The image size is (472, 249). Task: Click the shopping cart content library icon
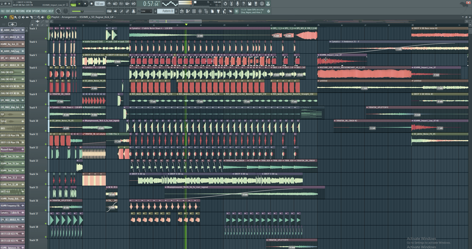236,11
